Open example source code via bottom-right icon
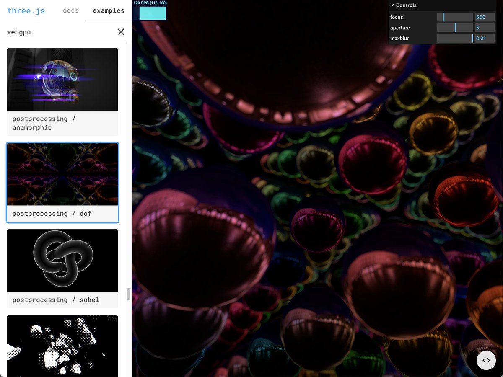503x377 pixels. (x=486, y=360)
